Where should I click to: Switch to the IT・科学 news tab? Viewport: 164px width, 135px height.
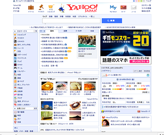click(x=79, y=31)
